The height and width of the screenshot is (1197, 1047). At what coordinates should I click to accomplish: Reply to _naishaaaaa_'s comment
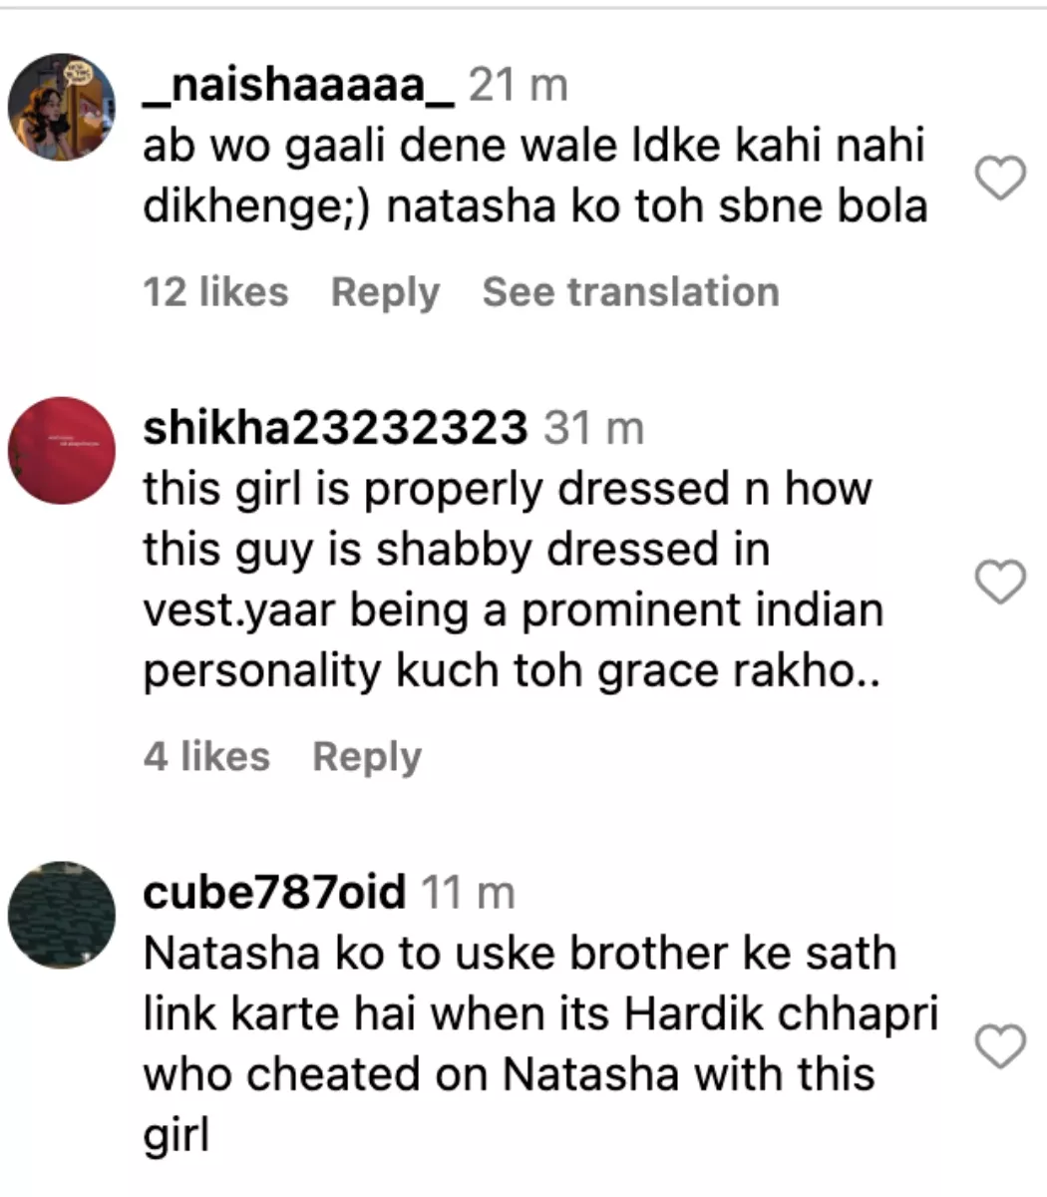tap(385, 293)
